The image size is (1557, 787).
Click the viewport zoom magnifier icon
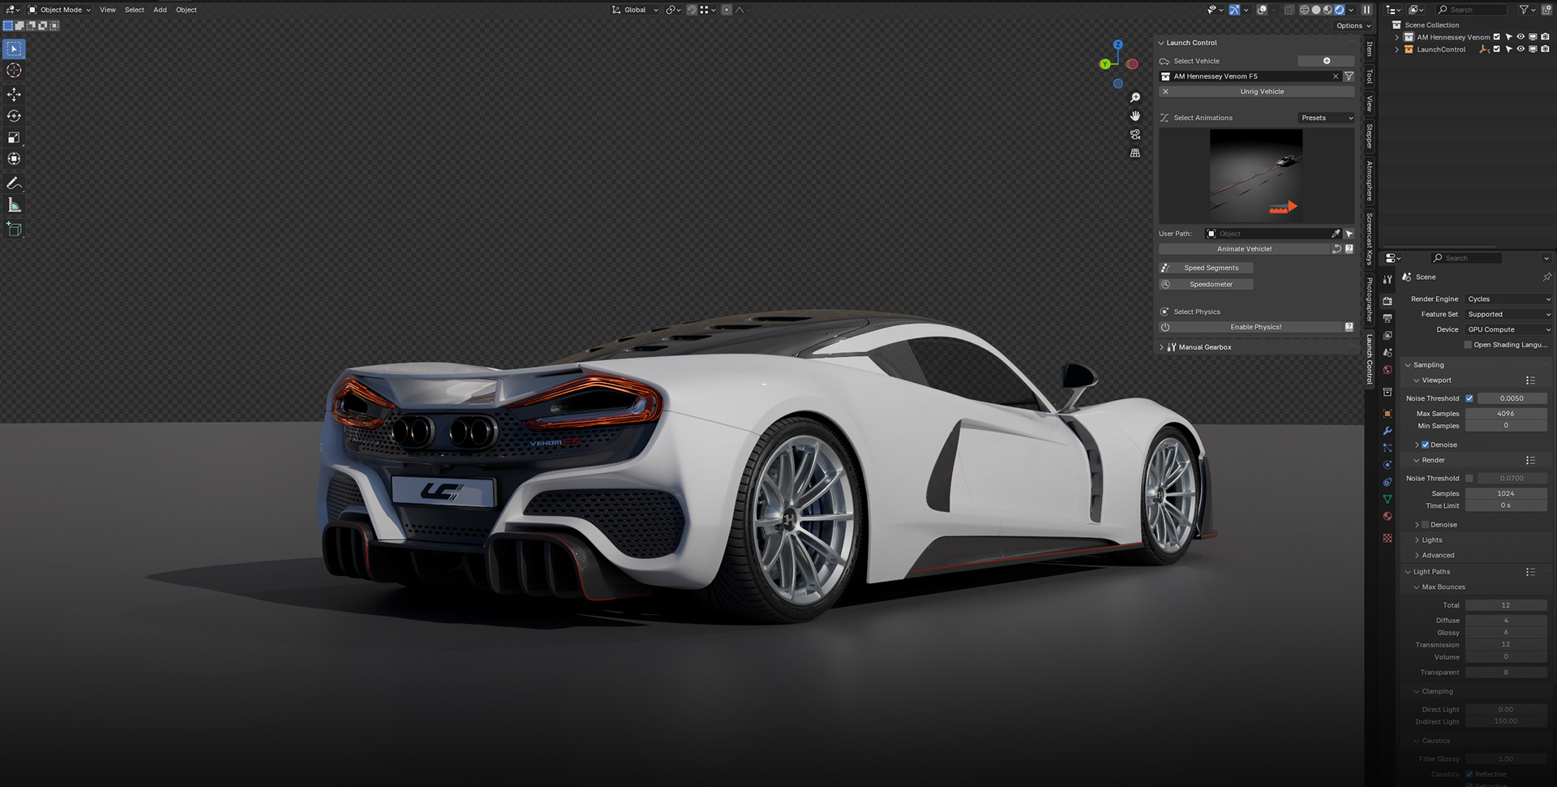click(1135, 97)
